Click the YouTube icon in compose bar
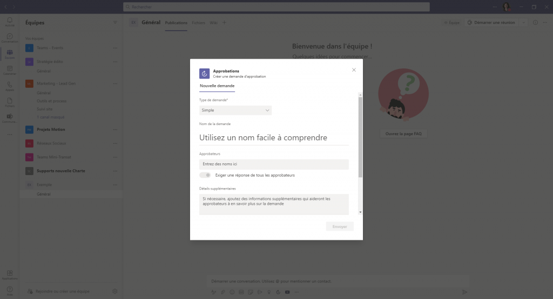Viewport: 553px width, 299px height. 287,292
